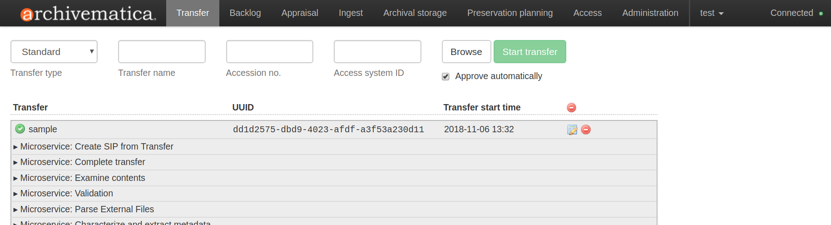The height and width of the screenshot is (225, 831).
Task: Switch to the Backlog tab
Action: [x=245, y=13]
